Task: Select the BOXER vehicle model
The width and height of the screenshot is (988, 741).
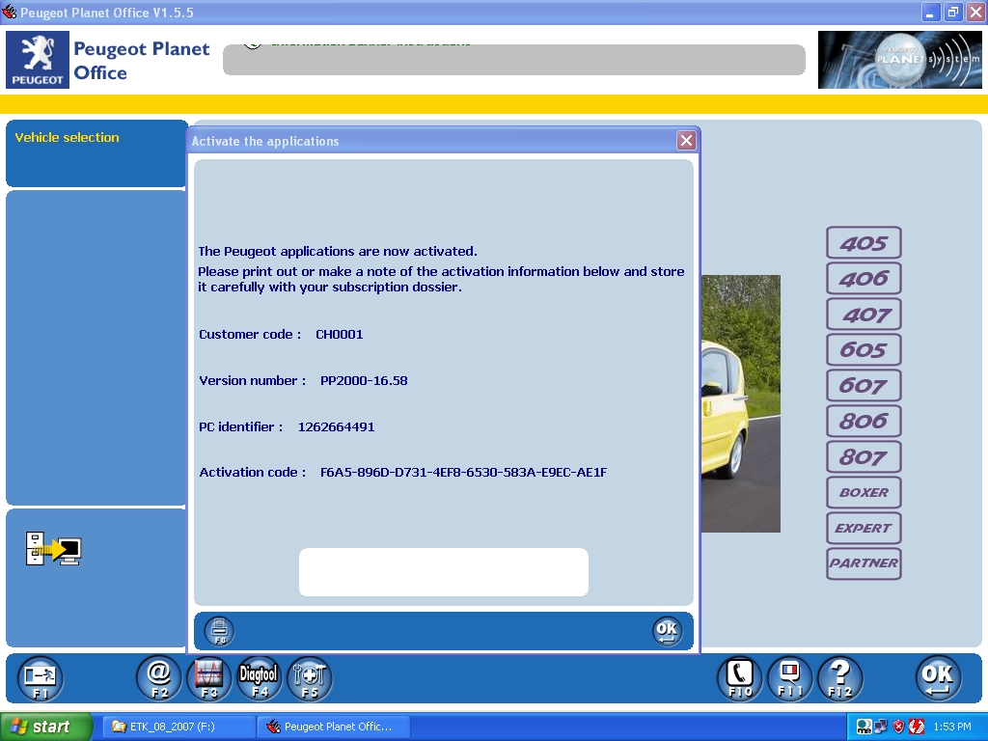Action: (x=864, y=492)
